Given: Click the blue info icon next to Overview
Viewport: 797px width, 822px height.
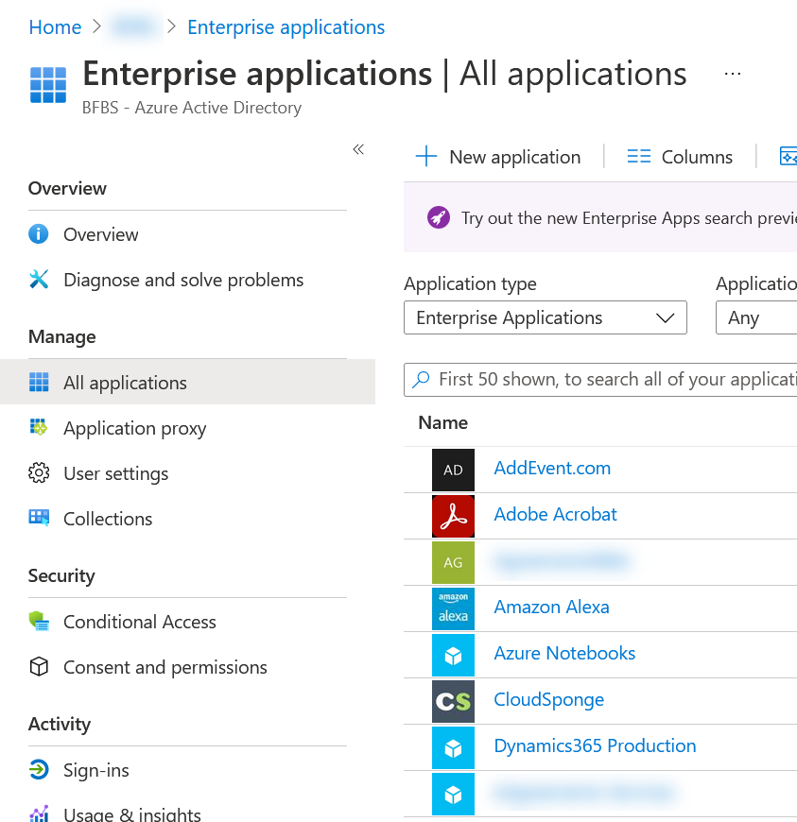Looking at the screenshot, I should (39, 233).
